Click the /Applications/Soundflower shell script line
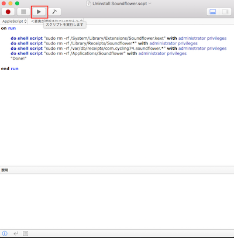Viewport: 234px width, 238px height. pos(99,53)
